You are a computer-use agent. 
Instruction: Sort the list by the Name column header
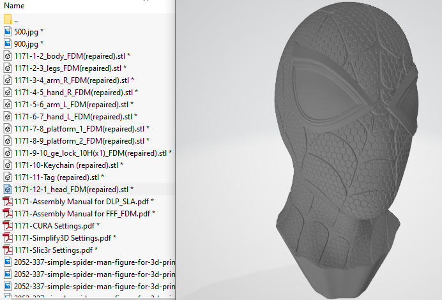[14, 6]
